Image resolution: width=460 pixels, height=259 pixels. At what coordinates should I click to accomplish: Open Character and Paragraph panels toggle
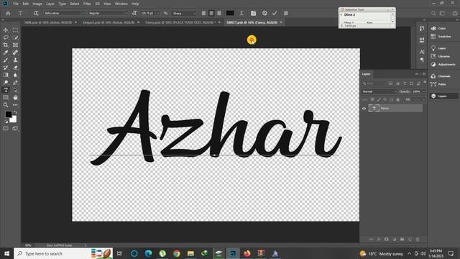pos(253,13)
